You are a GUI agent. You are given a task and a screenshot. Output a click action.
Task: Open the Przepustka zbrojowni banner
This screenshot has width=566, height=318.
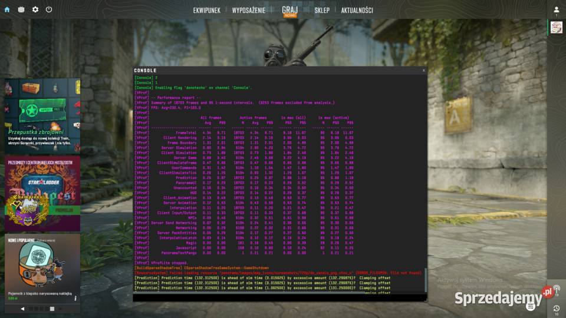42,116
